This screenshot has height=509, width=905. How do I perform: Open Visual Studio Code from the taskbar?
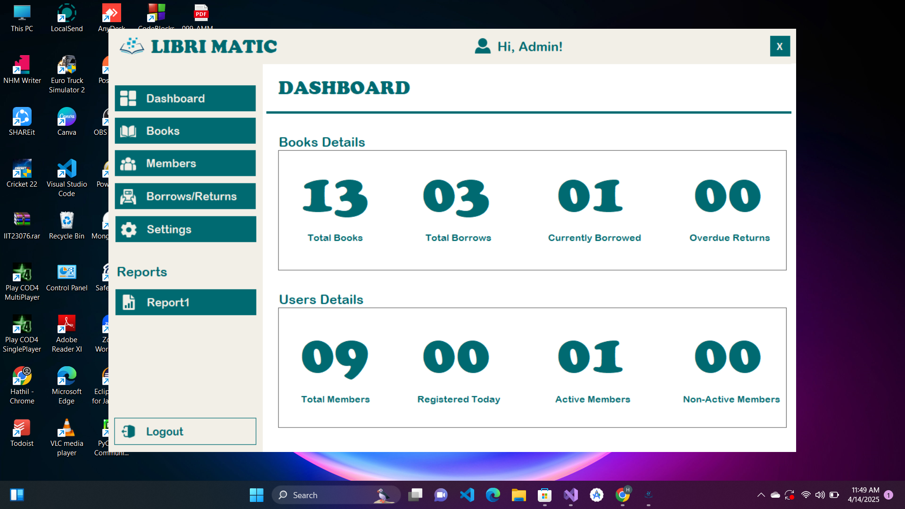467,495
